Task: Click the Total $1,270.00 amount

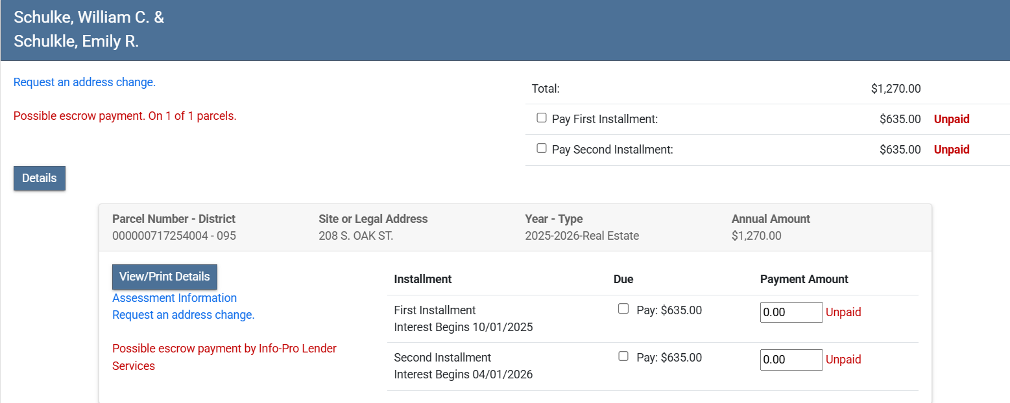Action: click(x=896, y=89)
